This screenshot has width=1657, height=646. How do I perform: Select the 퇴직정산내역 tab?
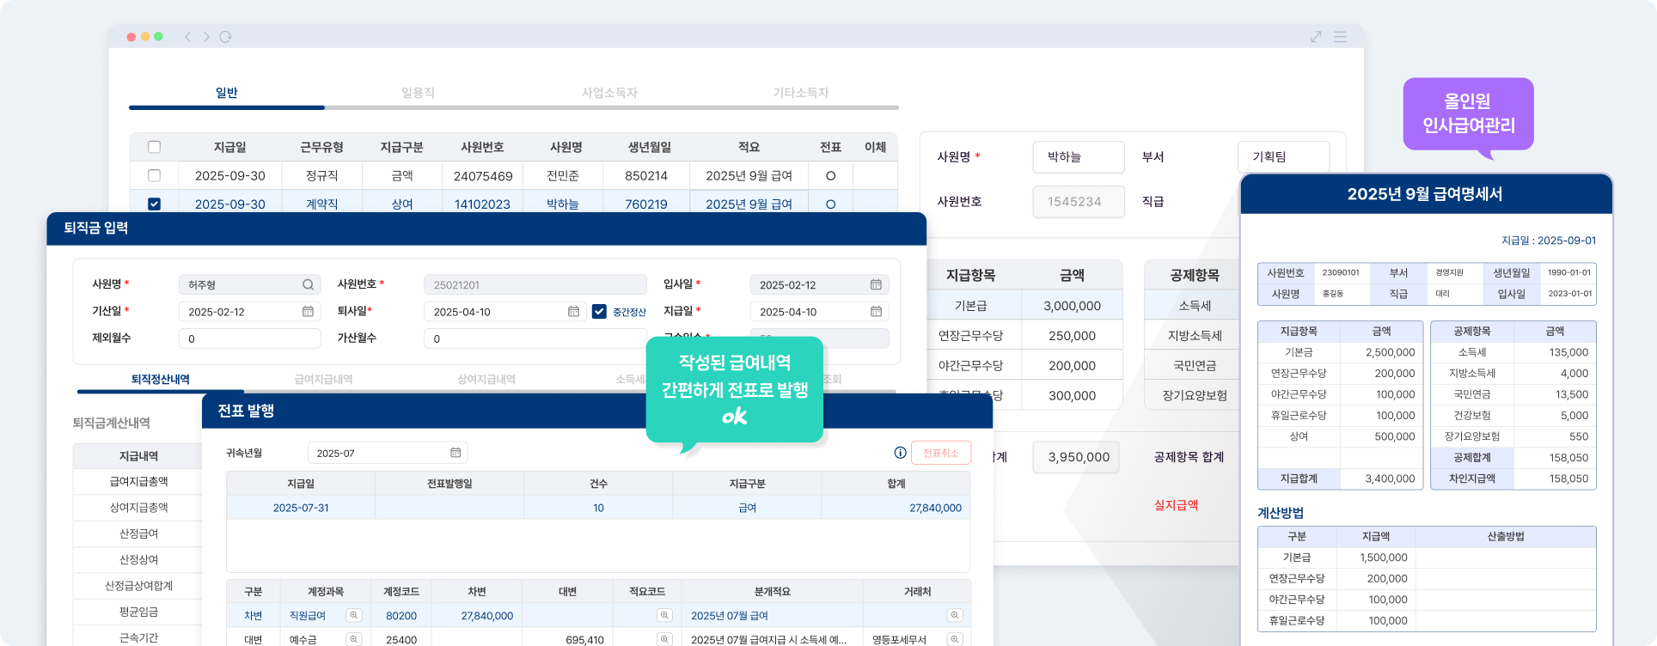[x=161, y=380]
